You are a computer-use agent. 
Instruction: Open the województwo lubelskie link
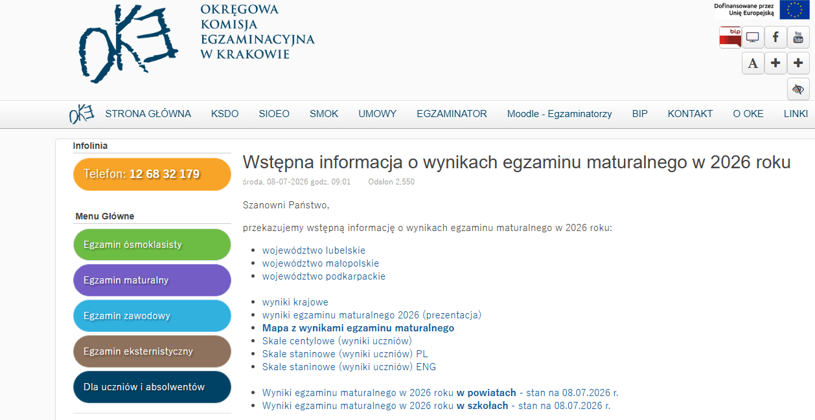click(314, 250)
